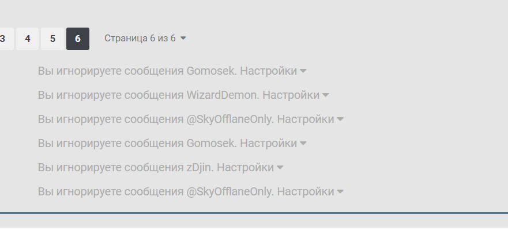508x231 pixels.
Task: Click the arrow on the first @SkyOfflaneOnly notice
Action: 340,119
